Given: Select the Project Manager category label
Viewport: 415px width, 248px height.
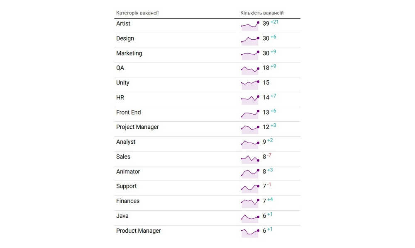Looking at the screenshot, I should click(x=137, y=127).
